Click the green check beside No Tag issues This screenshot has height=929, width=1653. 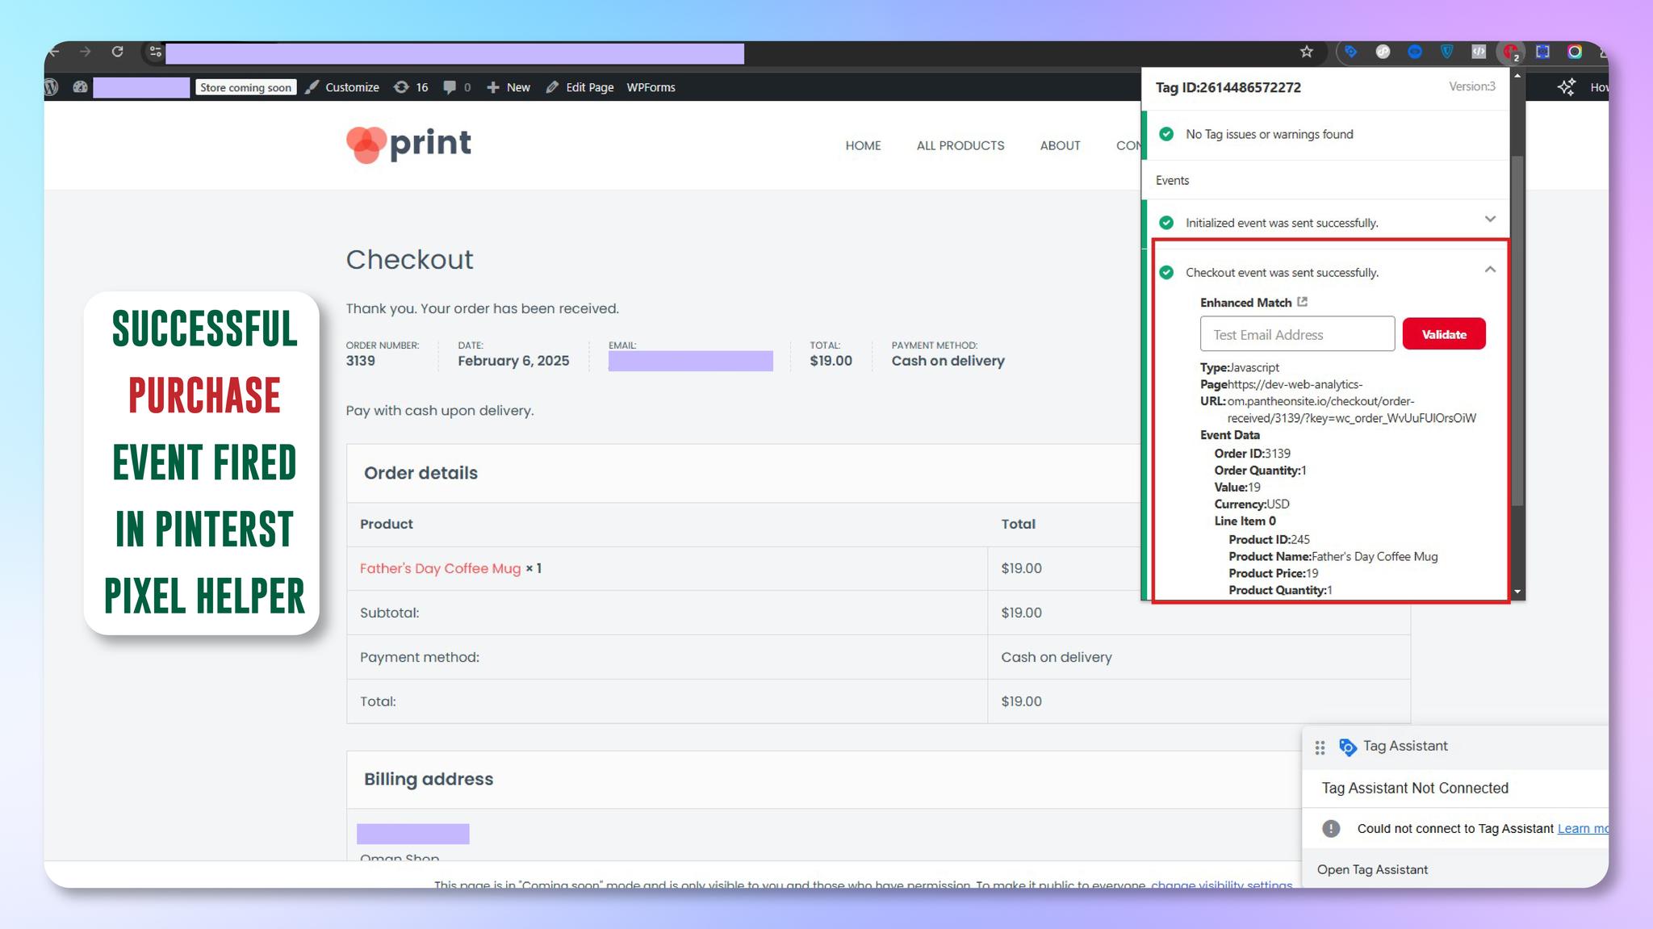[1166, 134]
